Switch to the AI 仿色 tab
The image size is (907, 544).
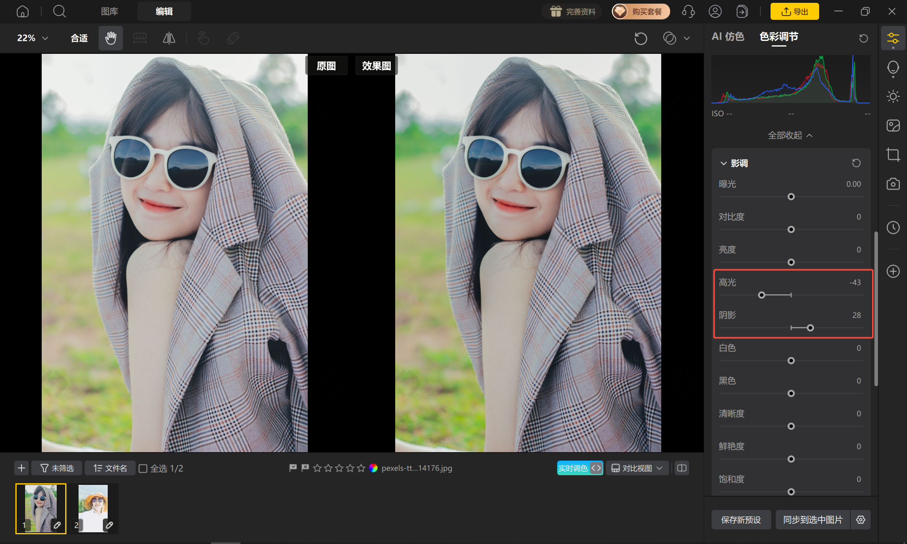(728, 37)
